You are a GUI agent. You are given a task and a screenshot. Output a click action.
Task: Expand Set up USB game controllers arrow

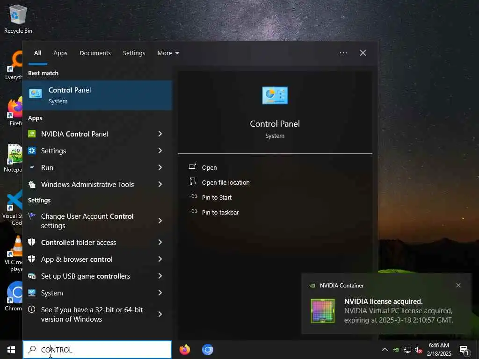coord(160,276)
